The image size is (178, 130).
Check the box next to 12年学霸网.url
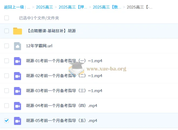click(x=7, y=46)
